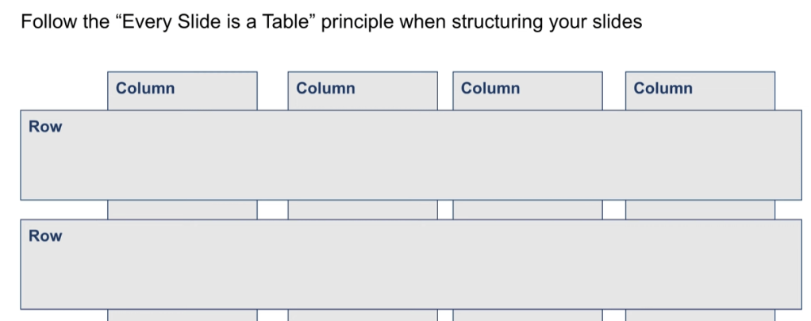Select the top Row rectangle's empty center

(x=411, y=155)
